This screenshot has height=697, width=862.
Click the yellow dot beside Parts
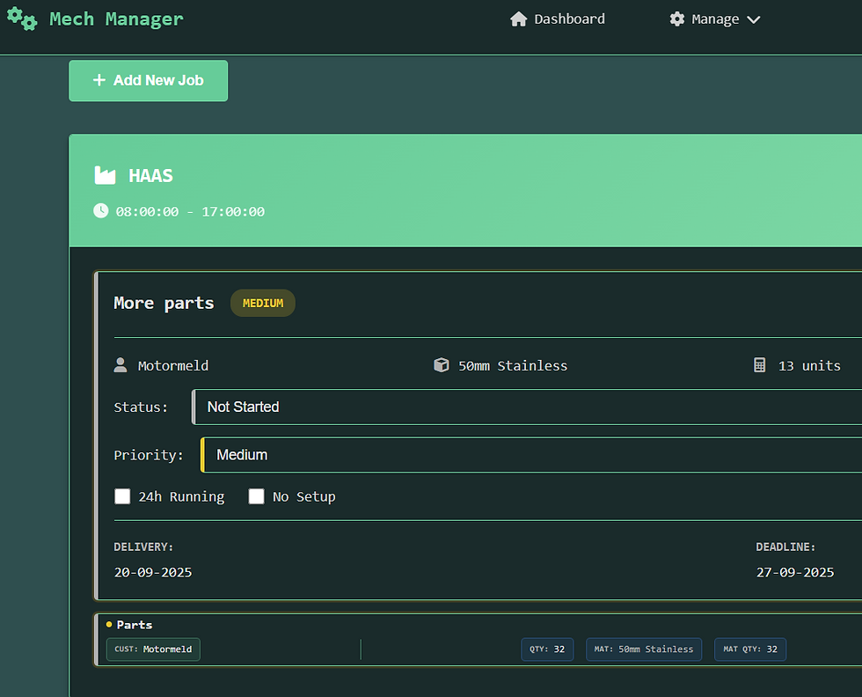(x=109, y=624)
